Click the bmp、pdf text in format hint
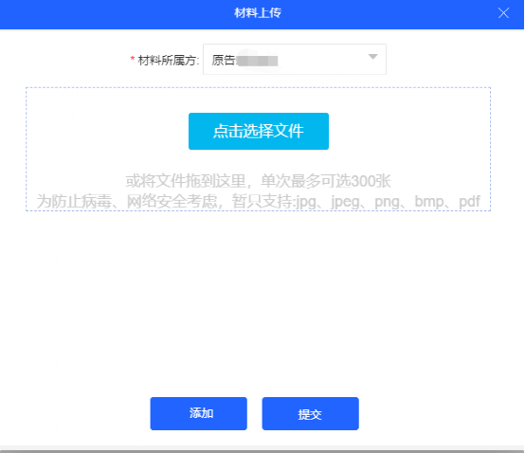The image size is (525, 453). pos(447,202)
